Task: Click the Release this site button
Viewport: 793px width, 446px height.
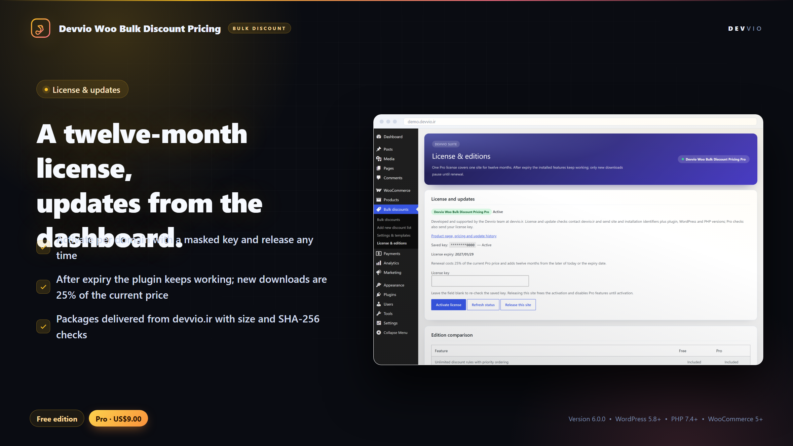Action: click(x=518, y=305)
